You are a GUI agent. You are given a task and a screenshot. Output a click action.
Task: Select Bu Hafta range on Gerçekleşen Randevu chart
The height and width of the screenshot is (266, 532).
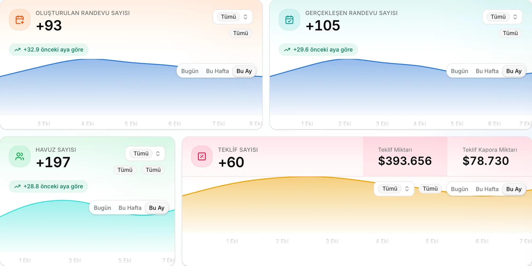pos(487,71)
